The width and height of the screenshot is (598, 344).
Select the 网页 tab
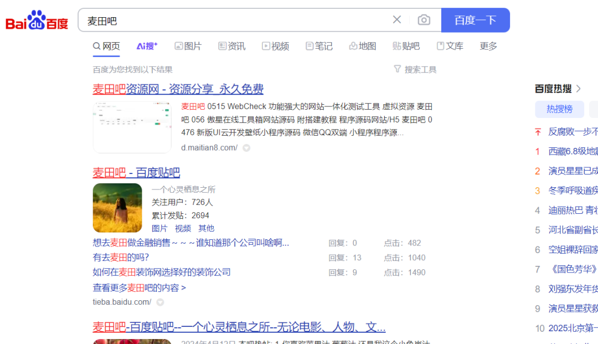tap(106, 46)
